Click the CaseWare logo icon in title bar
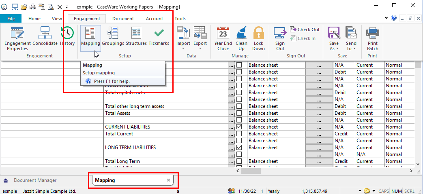423x194 pixels. point(4,7)
